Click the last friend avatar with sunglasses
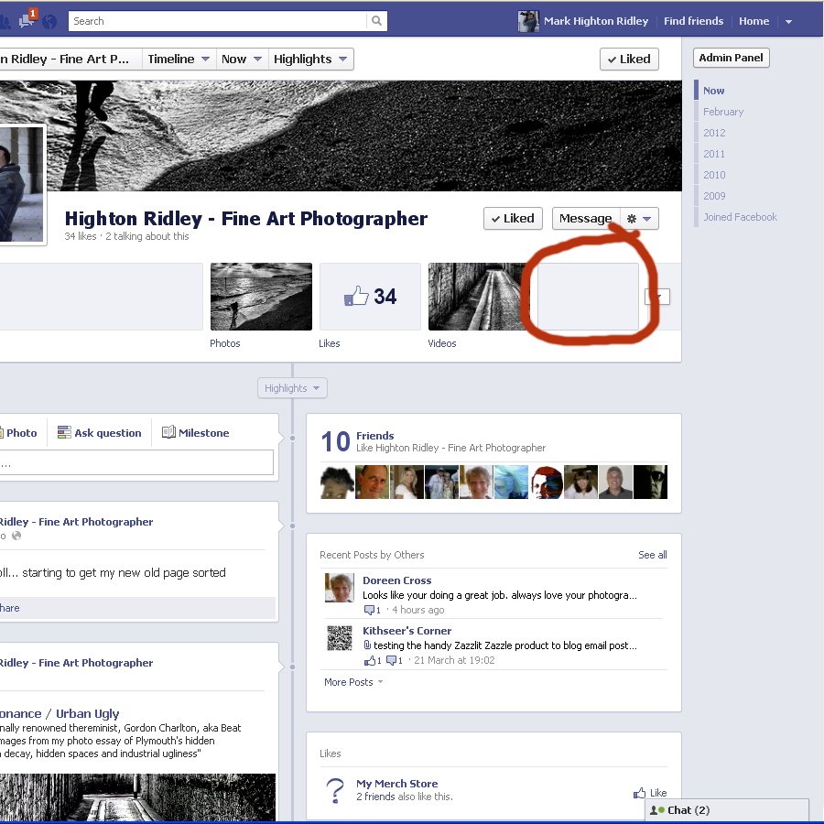This screenshot has width=824, height=824. 650,482
